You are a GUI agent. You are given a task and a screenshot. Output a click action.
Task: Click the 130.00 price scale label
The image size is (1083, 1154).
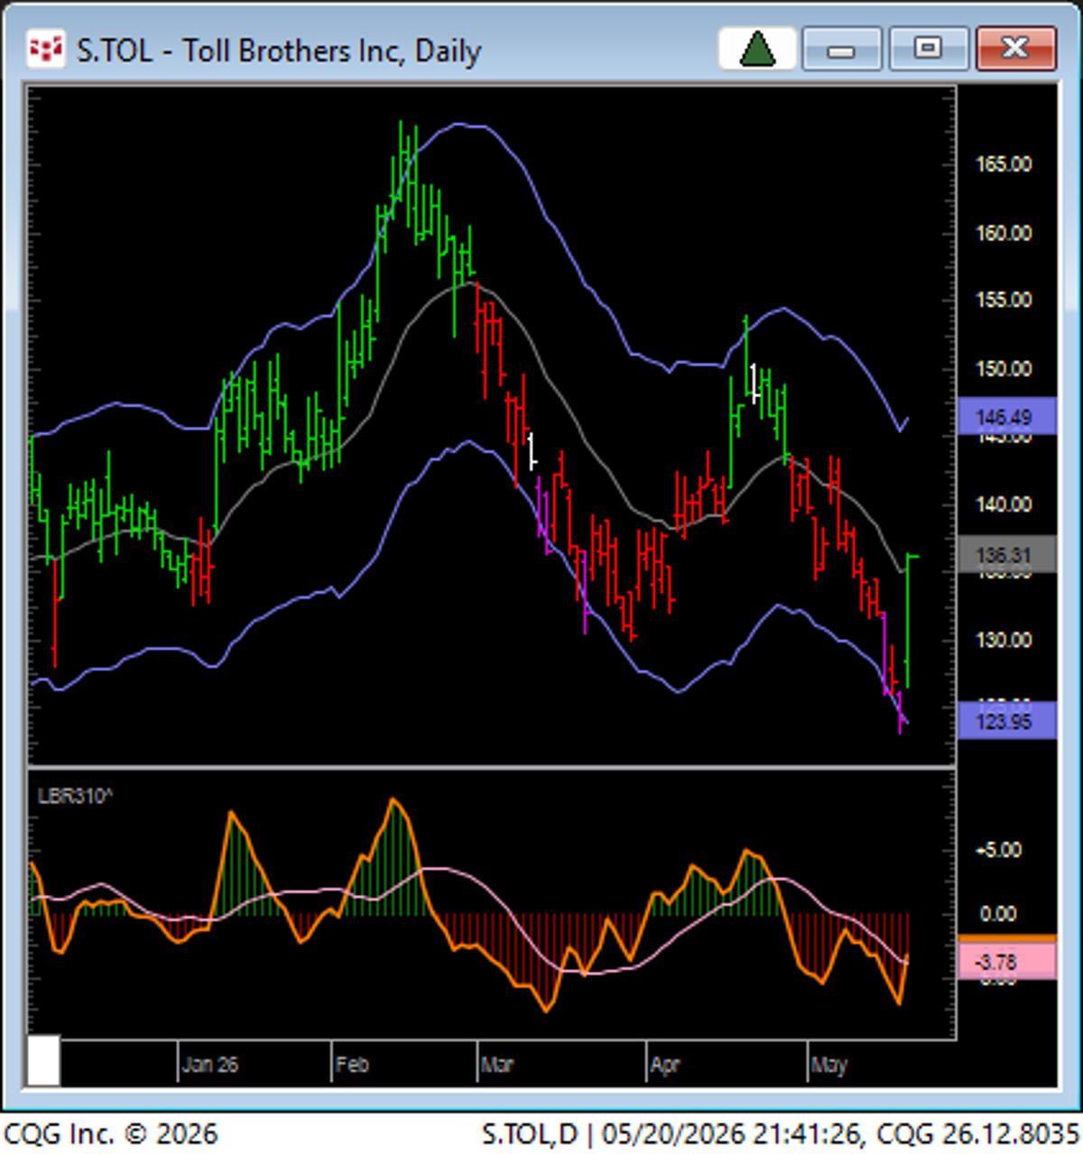[1004, 640]
